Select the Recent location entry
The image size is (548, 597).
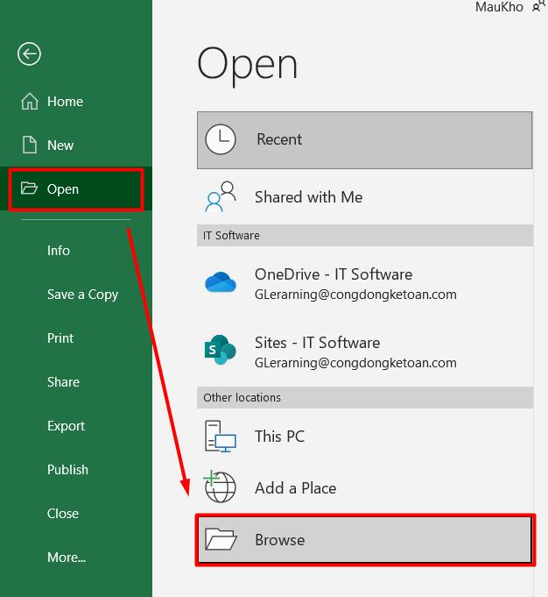365,139
